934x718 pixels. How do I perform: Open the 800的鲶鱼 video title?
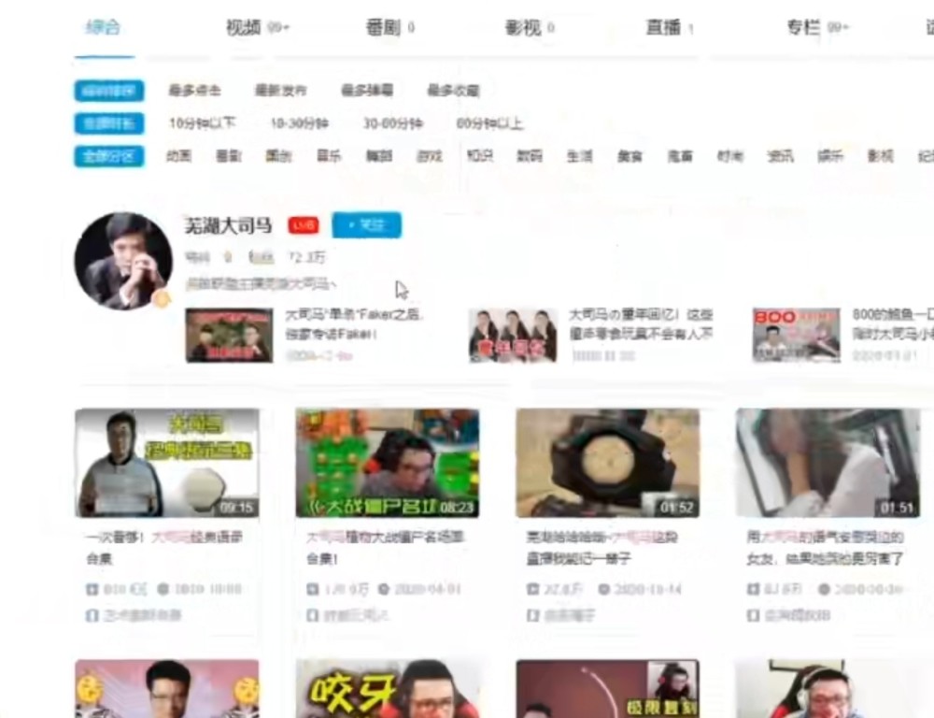(892, 323)
